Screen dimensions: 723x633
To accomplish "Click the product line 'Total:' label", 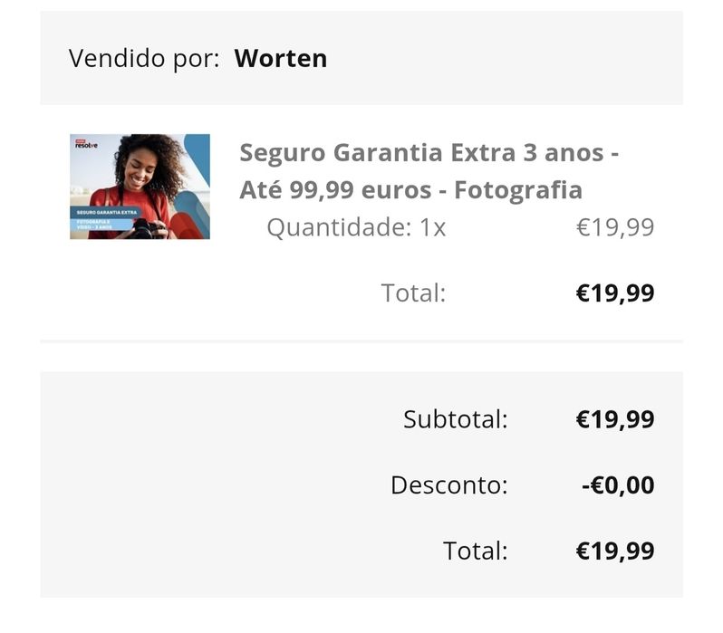I will click(x=413, y=293).
